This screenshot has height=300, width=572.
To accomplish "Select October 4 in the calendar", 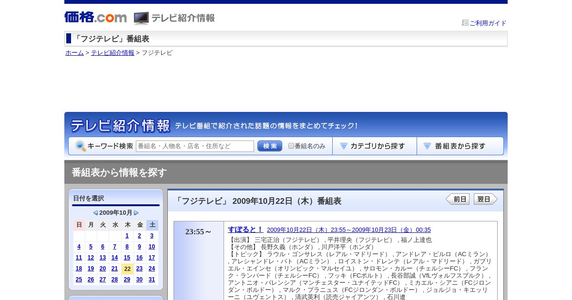I will pyautogui.click(x=79, y=247).
